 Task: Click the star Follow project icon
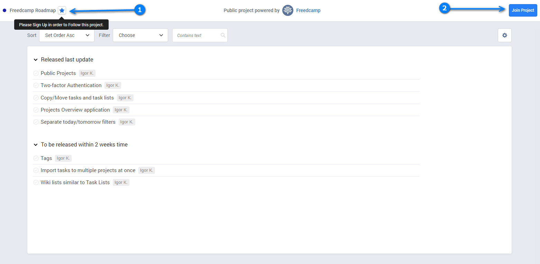point(62,10)
